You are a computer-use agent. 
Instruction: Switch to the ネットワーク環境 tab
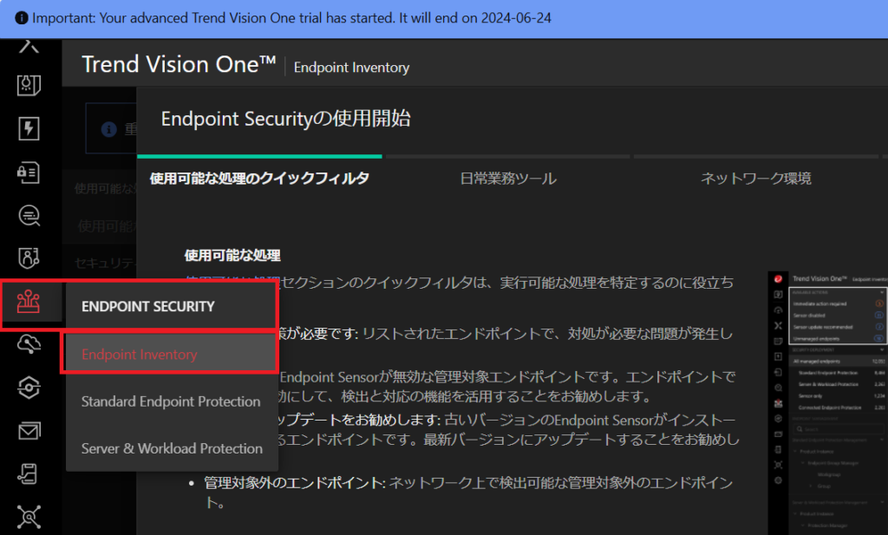(756, 179)
